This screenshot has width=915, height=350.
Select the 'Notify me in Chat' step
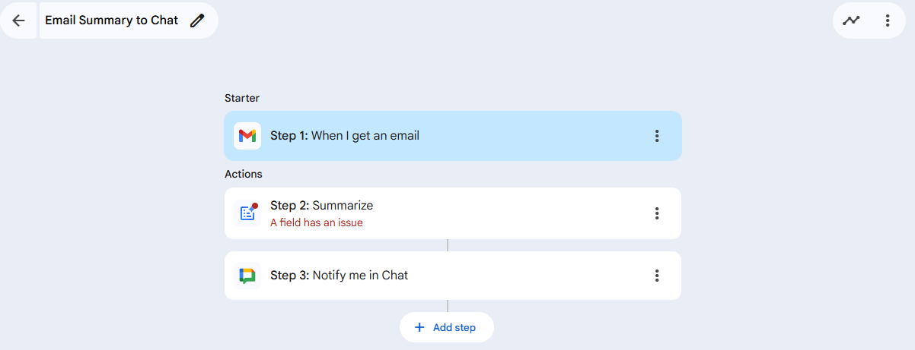click(360, 276)
